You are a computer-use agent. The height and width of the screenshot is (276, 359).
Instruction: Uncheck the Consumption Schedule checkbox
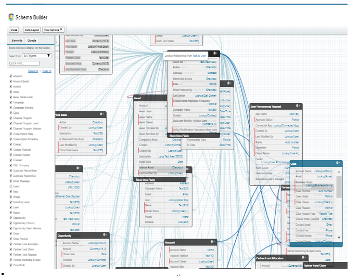(x=11, y=139)
